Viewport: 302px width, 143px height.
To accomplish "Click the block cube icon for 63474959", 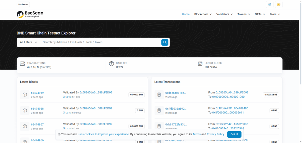I will 25,95.
